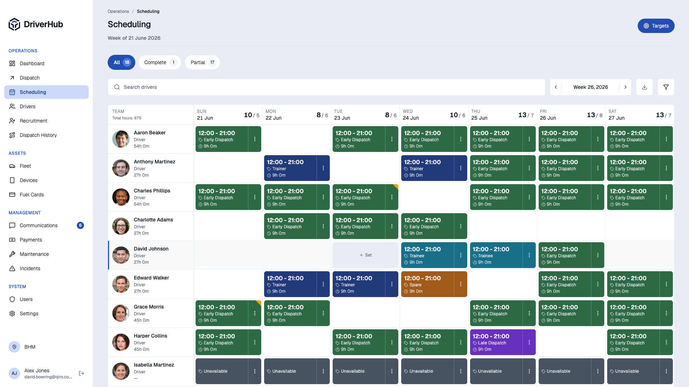
Task: Click the BHM location pin icon
Action: point(14,347)
